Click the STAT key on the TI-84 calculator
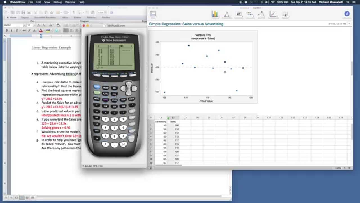360x203 pixels. 114,94
